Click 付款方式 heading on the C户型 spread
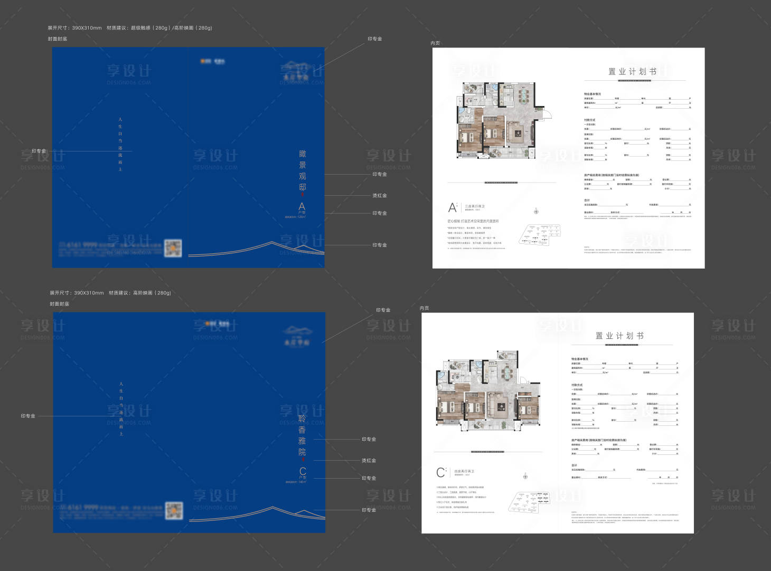771x571 pixels. coord(577,385)
